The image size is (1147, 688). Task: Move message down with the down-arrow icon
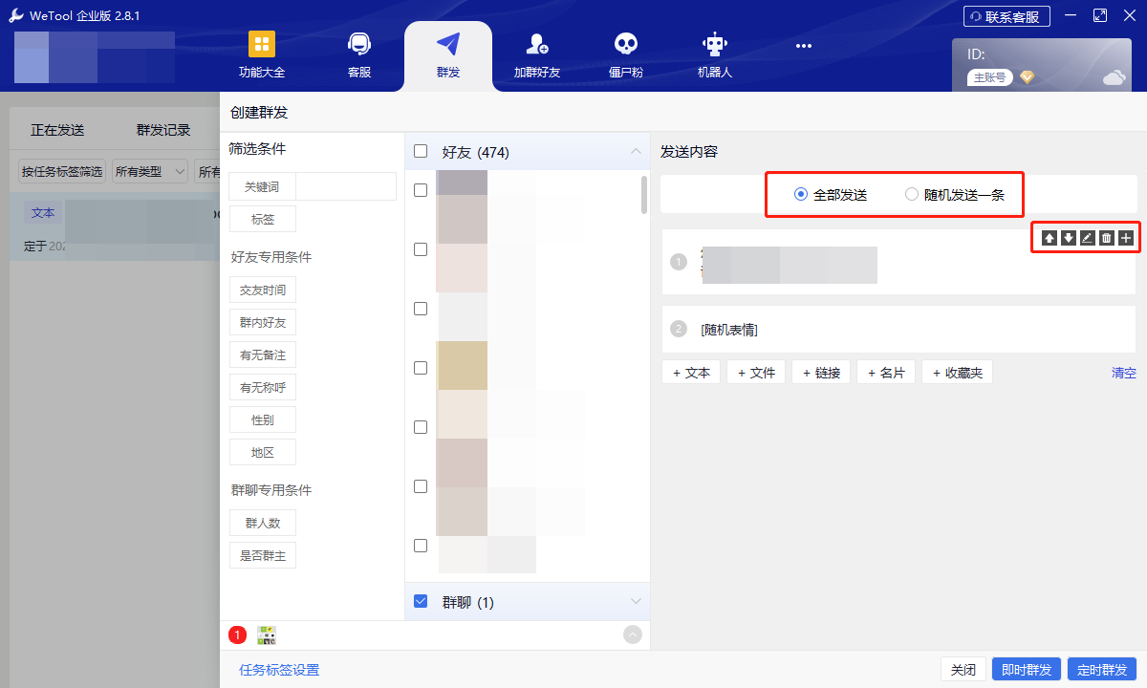[1069, 238]
